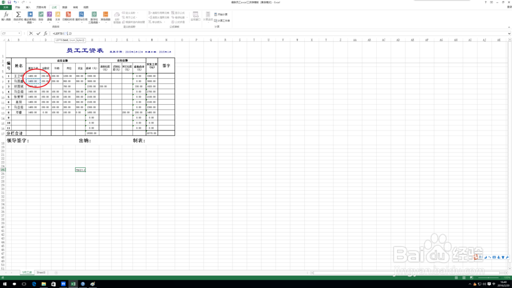
Task: Add a new sheet with plus button
Action: click(56, 272)
